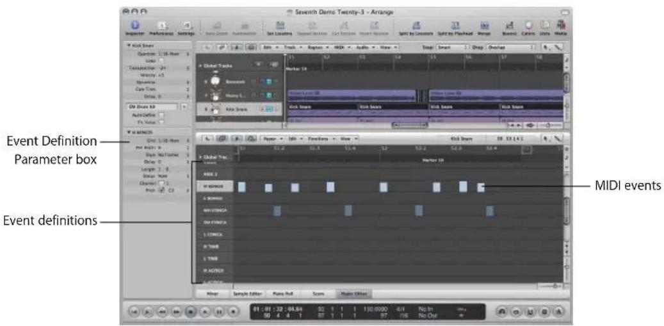Screen dimensions: 664x326
Task: Switch to the Sample Editor tab
Action: [x=247, y=293]
